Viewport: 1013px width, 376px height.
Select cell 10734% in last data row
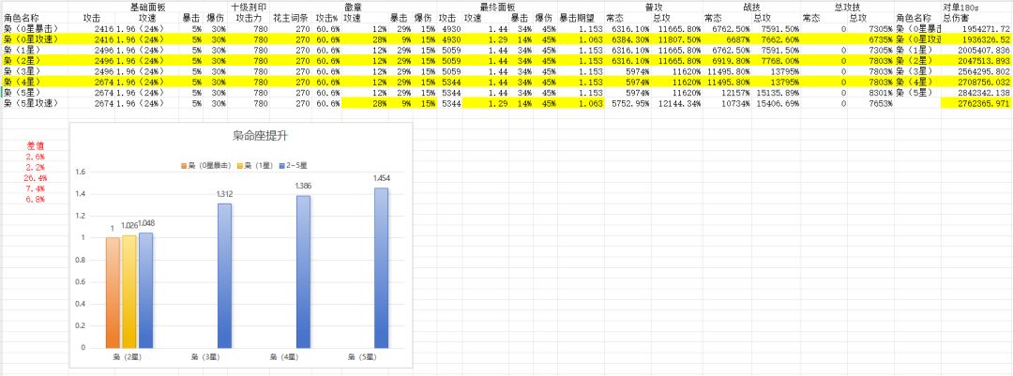736,103
